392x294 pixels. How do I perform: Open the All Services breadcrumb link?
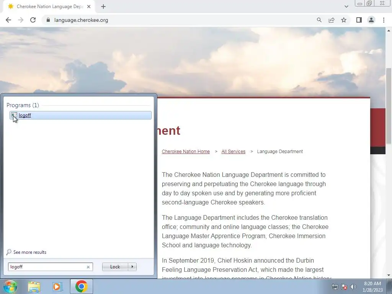233,152
